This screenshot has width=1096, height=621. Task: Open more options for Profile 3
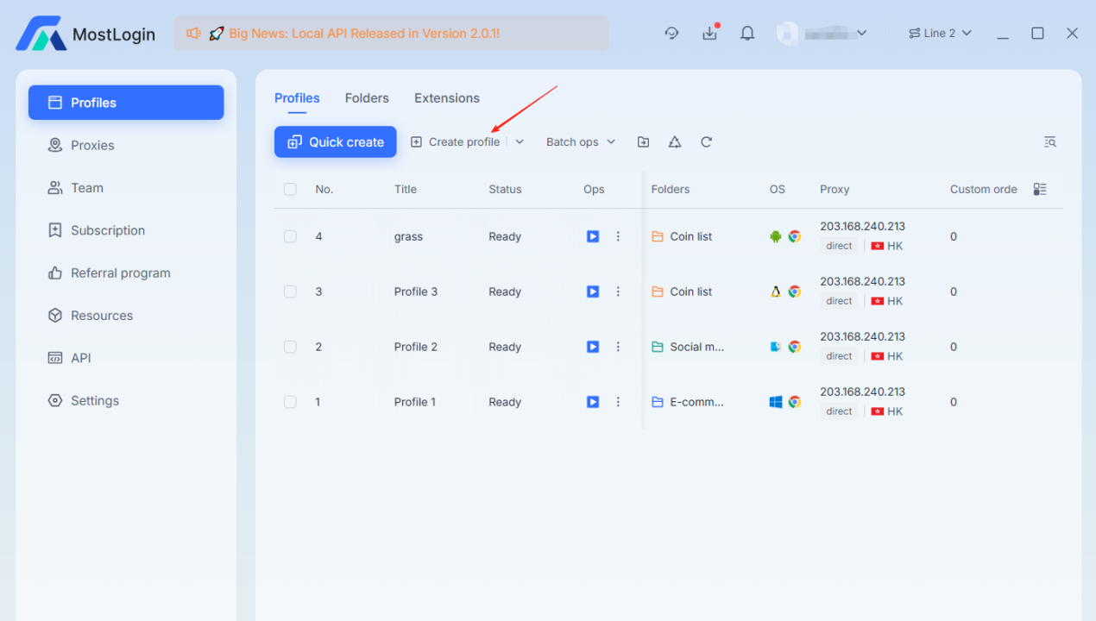(x=618, y=292)
